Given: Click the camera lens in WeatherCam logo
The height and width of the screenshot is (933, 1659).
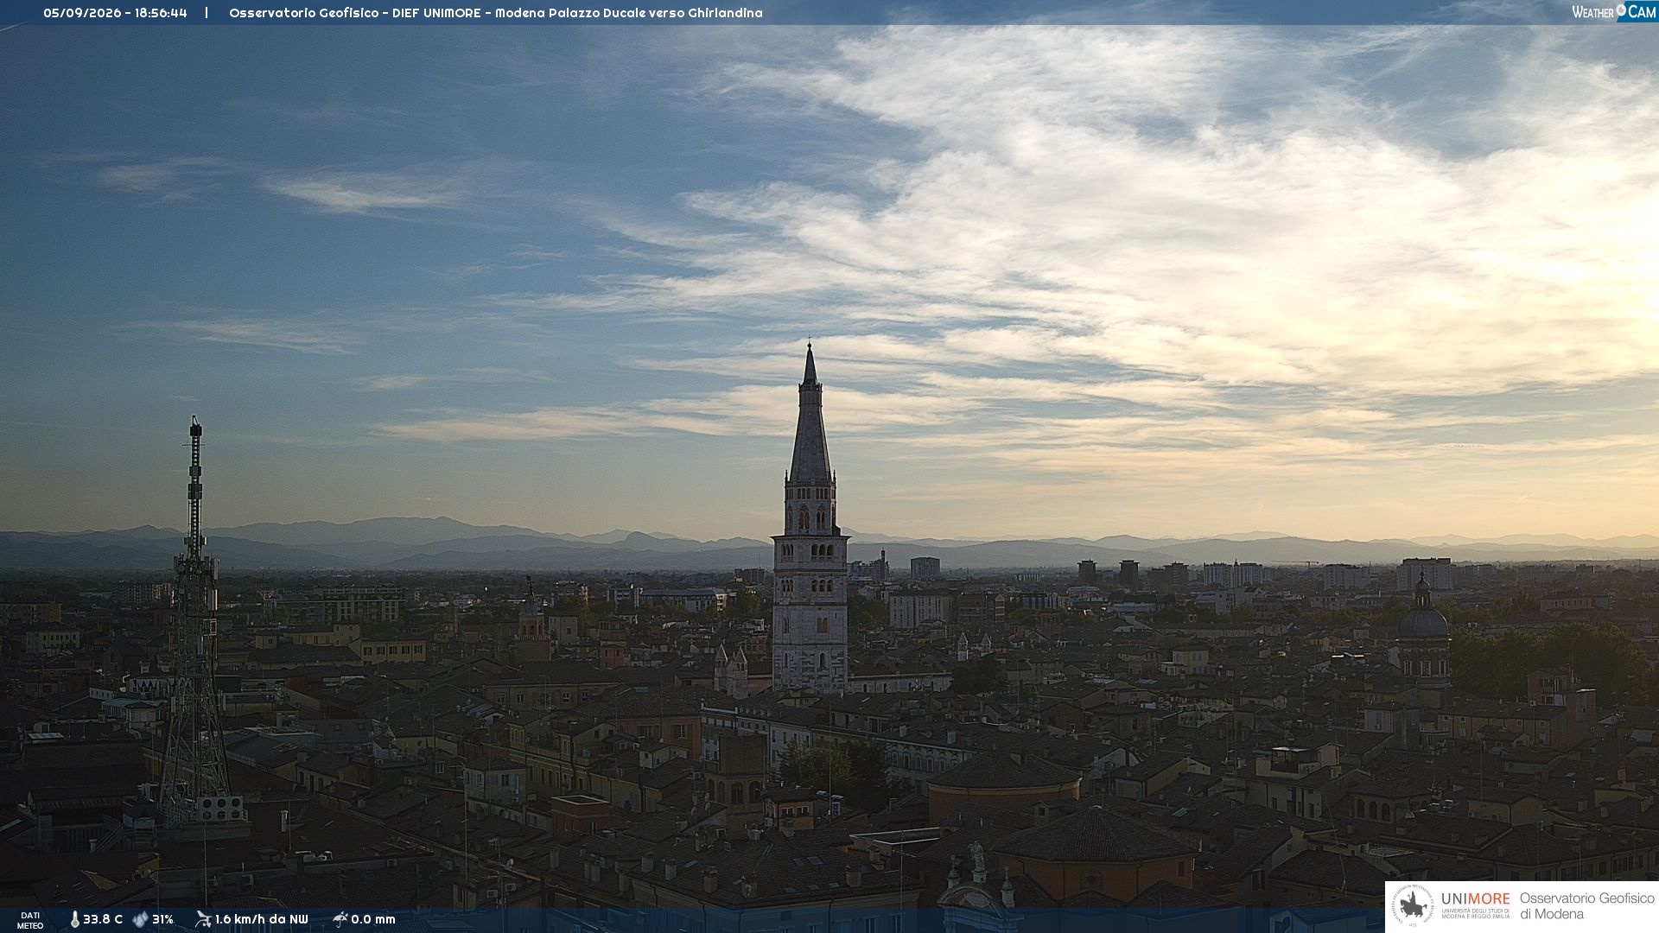Looking at the screenshot, I should 1621,10.
